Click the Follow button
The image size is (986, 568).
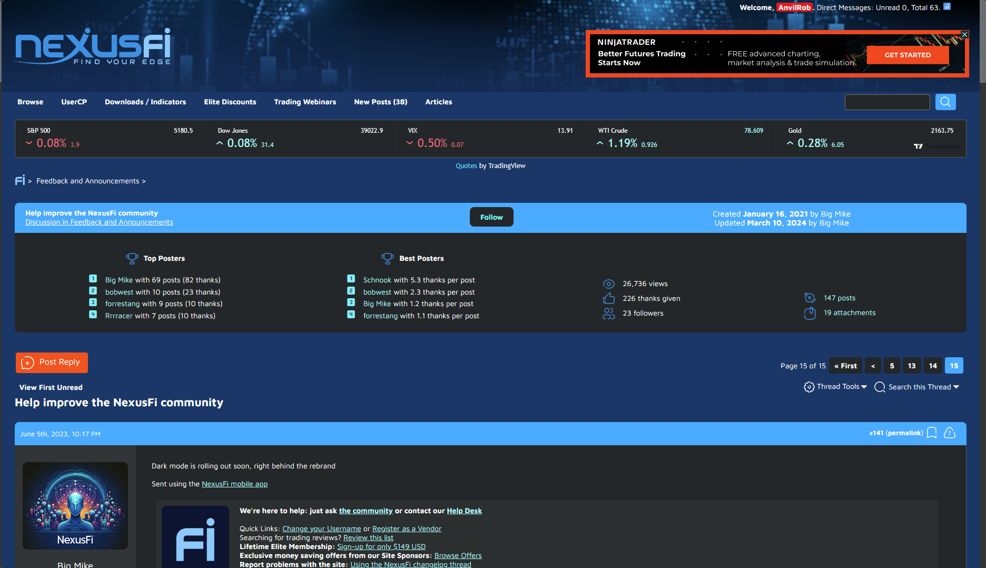pyautogui.click(x=491, y=217)
